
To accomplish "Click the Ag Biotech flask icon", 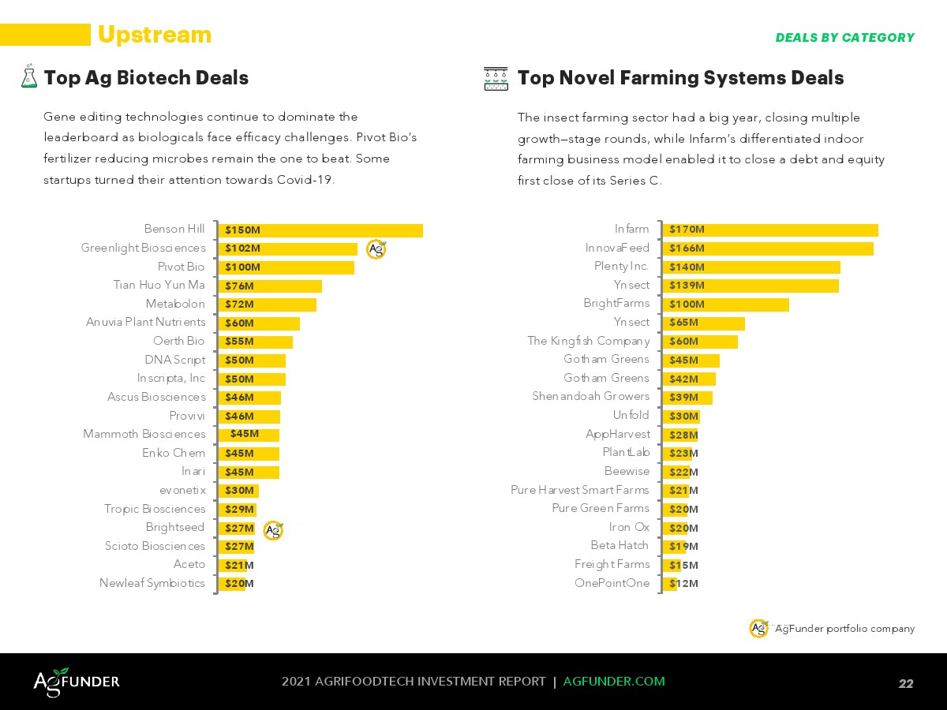I will click(x=29, y=77).
